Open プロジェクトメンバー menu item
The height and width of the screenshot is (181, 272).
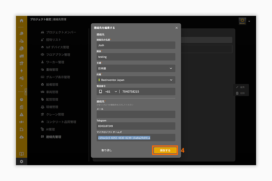[58, 32]
